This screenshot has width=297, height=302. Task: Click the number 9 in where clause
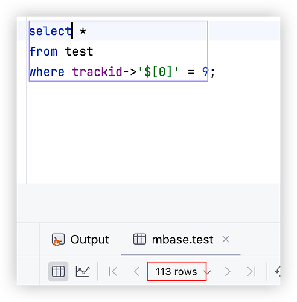pyautogui.click(x=205, y=72)
